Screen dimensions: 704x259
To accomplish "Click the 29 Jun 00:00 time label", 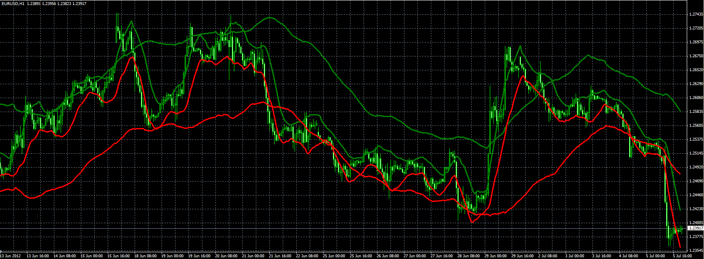I will pos(495,256).
